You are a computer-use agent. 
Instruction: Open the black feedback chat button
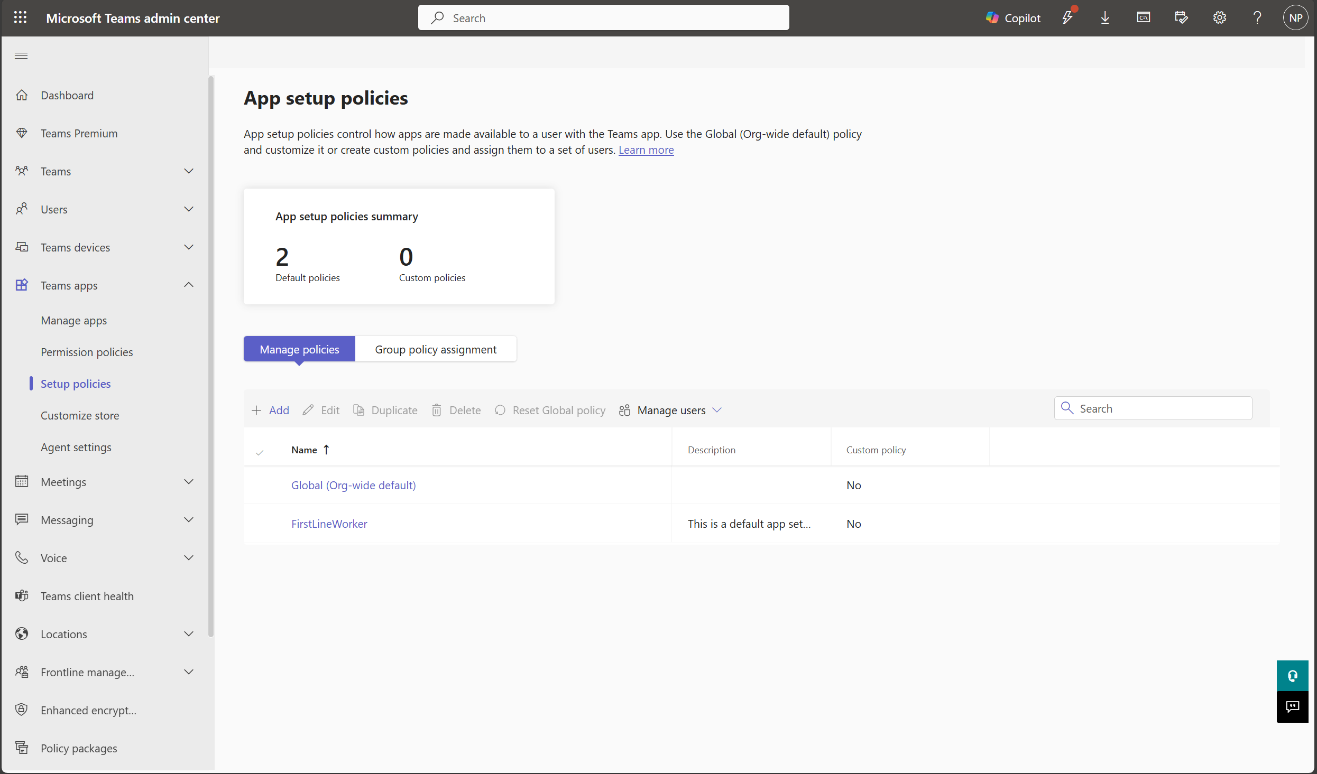1292,707
